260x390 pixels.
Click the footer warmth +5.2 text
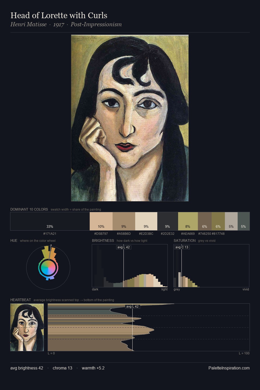click(93, 368)
